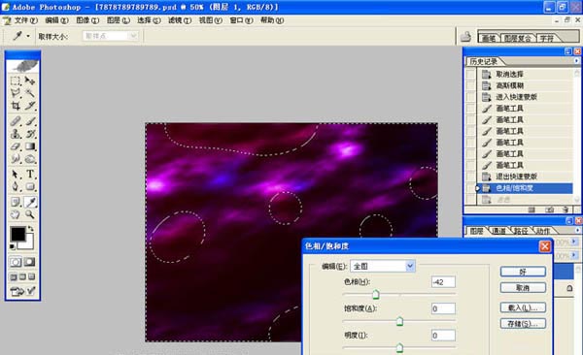Select the Dodge tool
This screenshot has width=583, height=355.
coord(30,159)
